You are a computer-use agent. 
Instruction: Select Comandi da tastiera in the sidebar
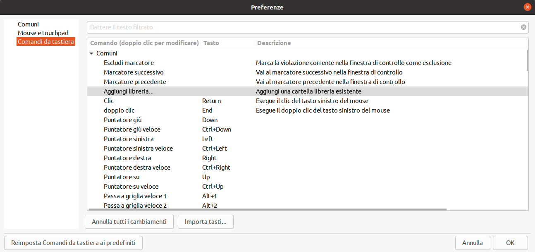pyautogui.click(x=46, y=42)
